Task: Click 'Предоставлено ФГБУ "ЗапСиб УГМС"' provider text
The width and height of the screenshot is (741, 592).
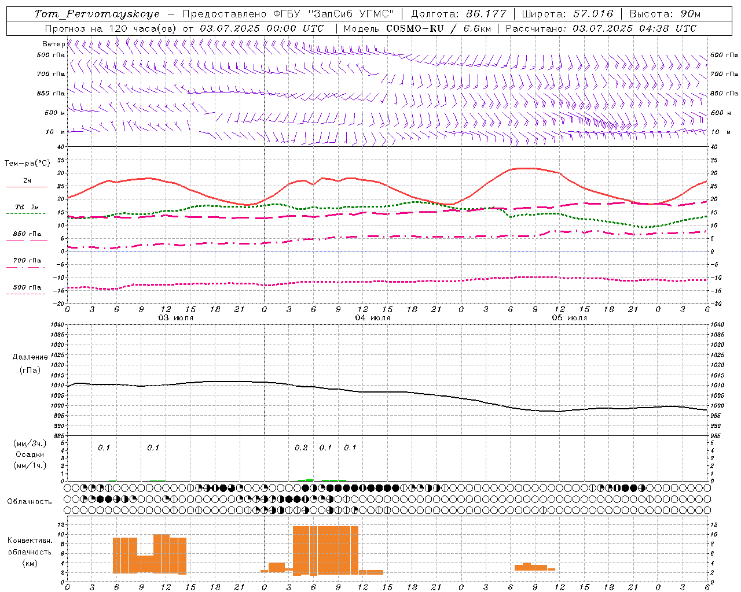Action: [x=288, y=14]
